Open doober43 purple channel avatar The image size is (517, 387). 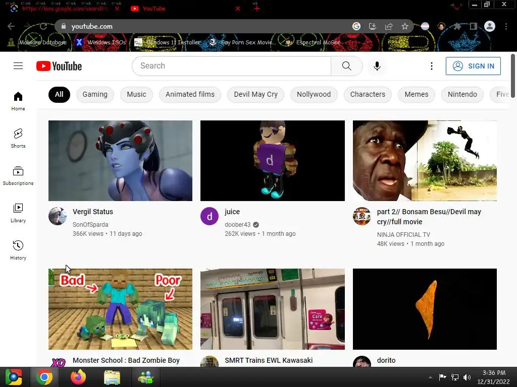pyautogui.click(x=210, y=216)
